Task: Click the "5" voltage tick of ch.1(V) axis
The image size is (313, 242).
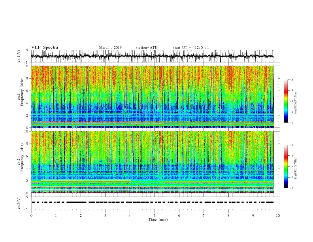Action: pos(27,50)
